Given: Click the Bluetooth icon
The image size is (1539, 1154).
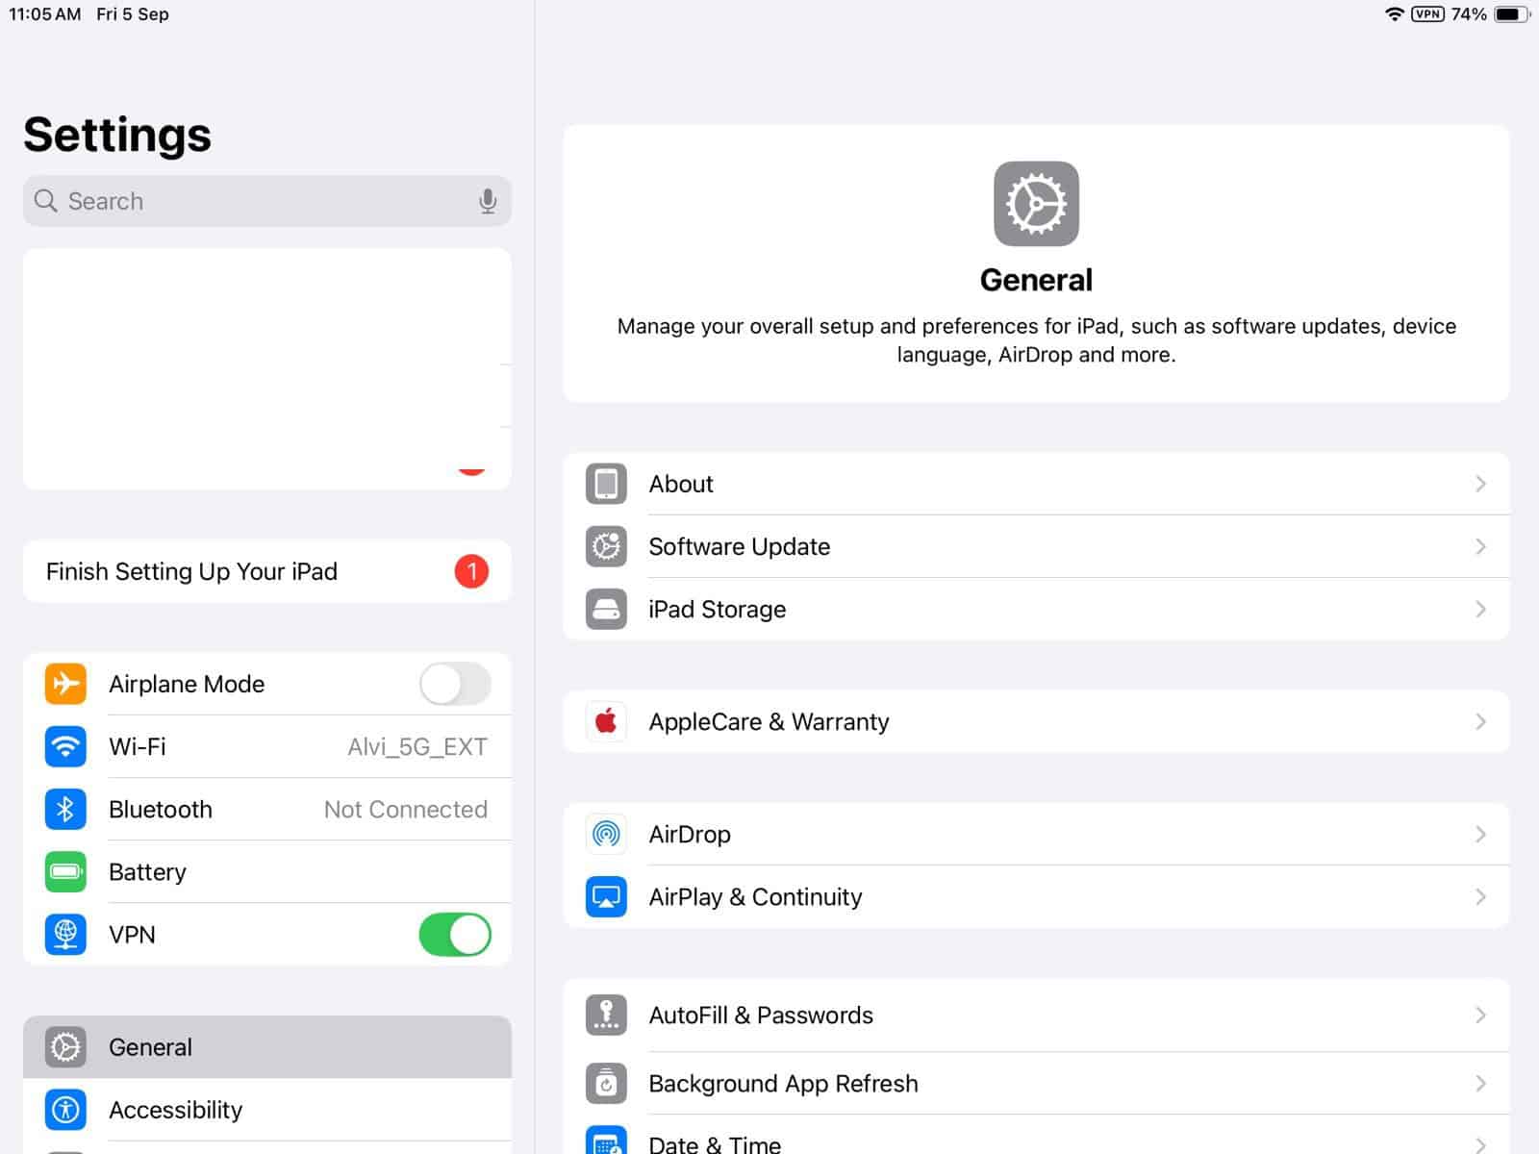Looking at the screenshot, I should (x=64, y=809).
